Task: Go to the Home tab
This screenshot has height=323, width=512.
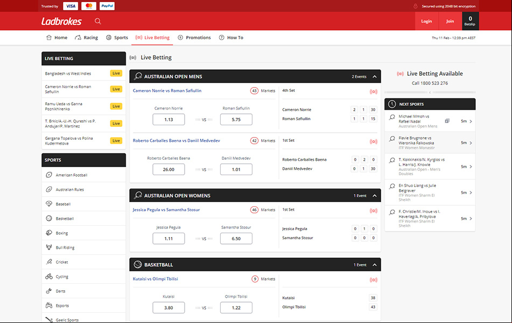Action: [57, 38]
